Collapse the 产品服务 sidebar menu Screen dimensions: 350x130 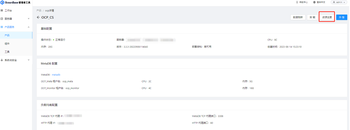click(16, 27)
